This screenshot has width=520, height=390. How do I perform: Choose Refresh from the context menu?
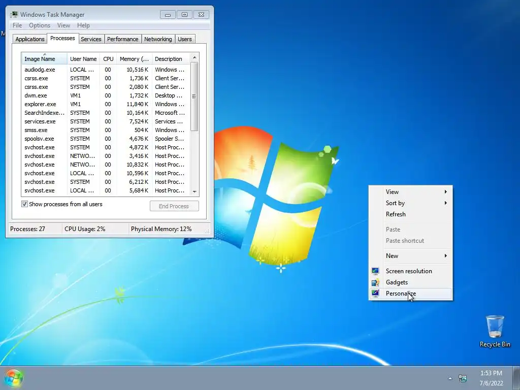tap(410, 214)
